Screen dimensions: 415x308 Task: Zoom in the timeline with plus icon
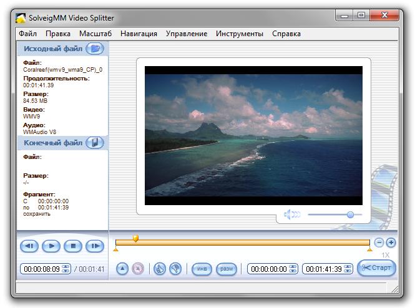coord(391,243)
